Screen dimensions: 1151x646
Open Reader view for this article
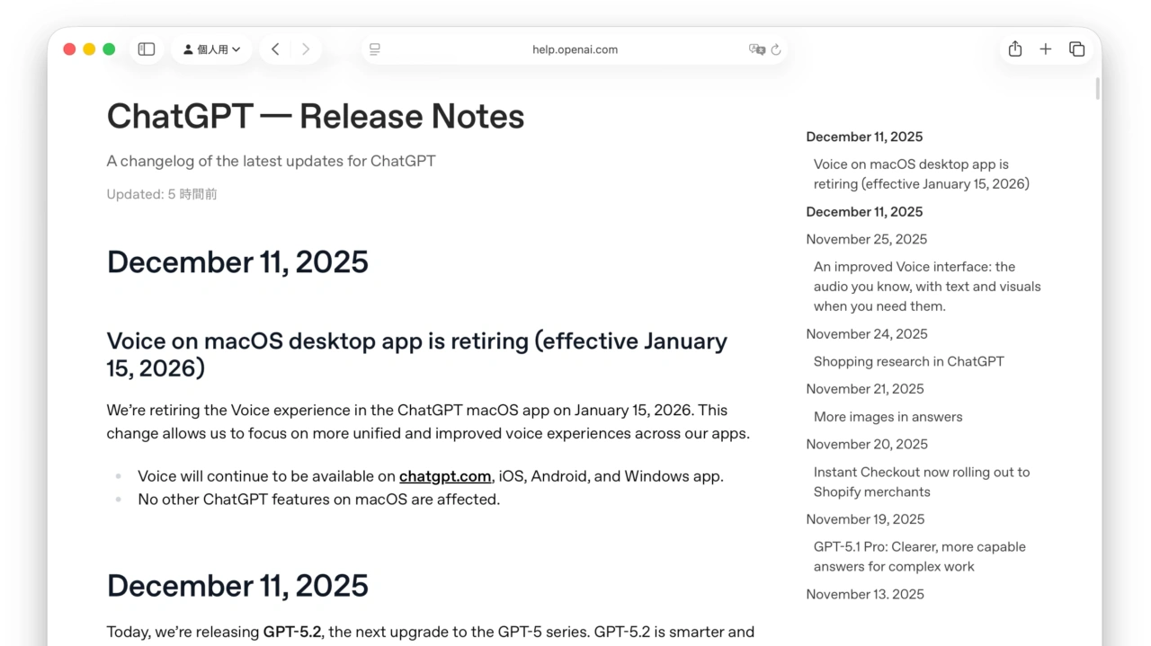coord(374,49)
